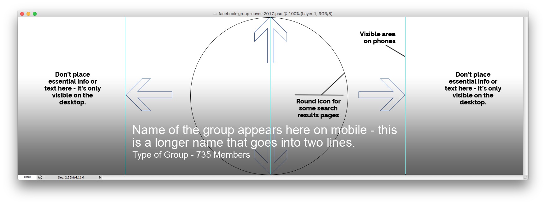The image size is (546, 205).
Task: Click the left-pointing arrow shape
Action: coord(148,95)
